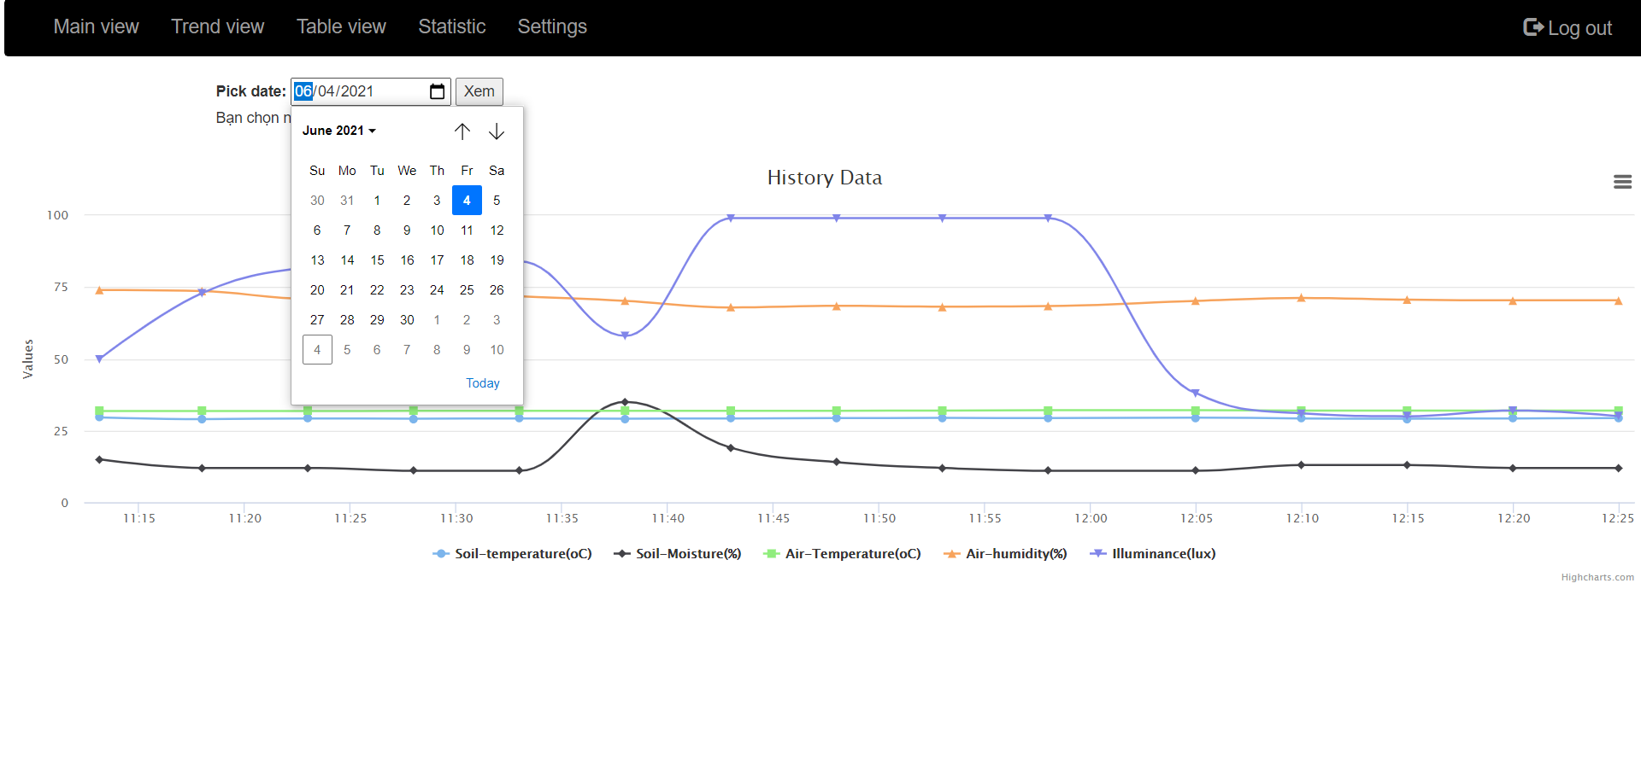The width and height of the screenshot is (1641, 764).
Task: Open the Trend view tab
Action: click(217, 27)
